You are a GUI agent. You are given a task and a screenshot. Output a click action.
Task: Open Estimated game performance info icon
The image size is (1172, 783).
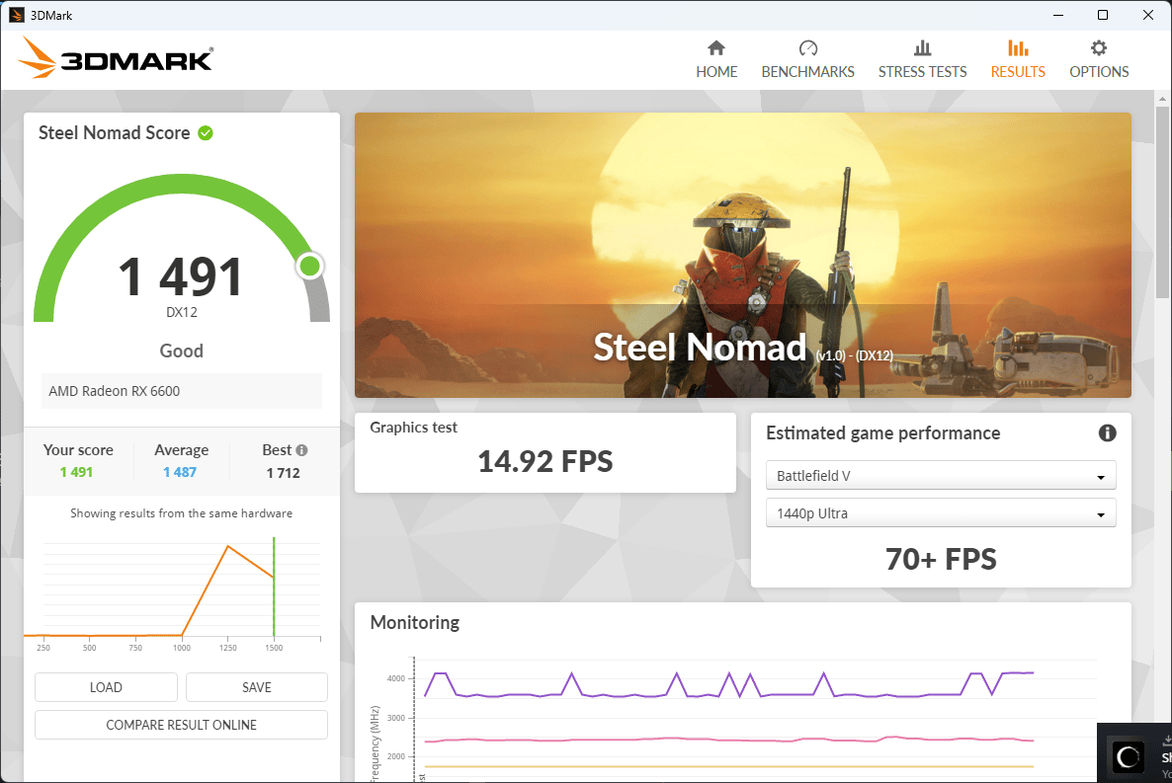[x=1107, y=432]
